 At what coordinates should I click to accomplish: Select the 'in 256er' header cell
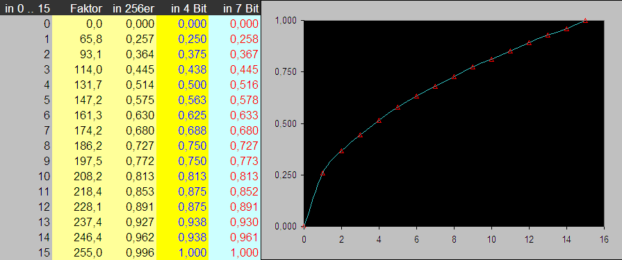(x=131, y=8)
